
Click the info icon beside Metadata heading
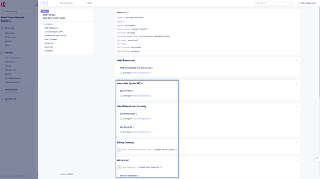point(128,12)
